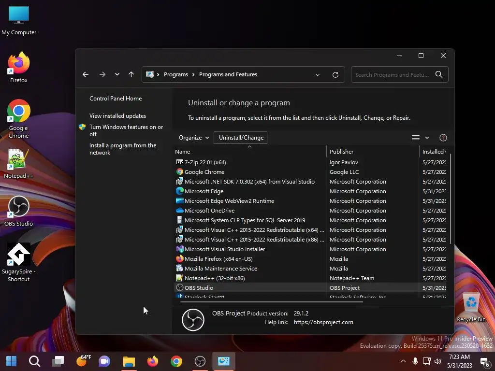Click vertical scrollbar of program list
The image size is (495, 371).
(x=451, y=199)
